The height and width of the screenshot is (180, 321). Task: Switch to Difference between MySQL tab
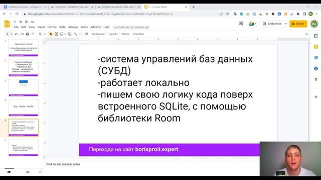point(72,7)
